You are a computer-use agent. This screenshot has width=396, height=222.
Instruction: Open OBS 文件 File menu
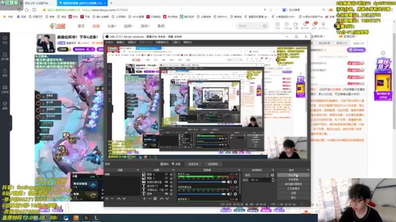tap(109, 42)
